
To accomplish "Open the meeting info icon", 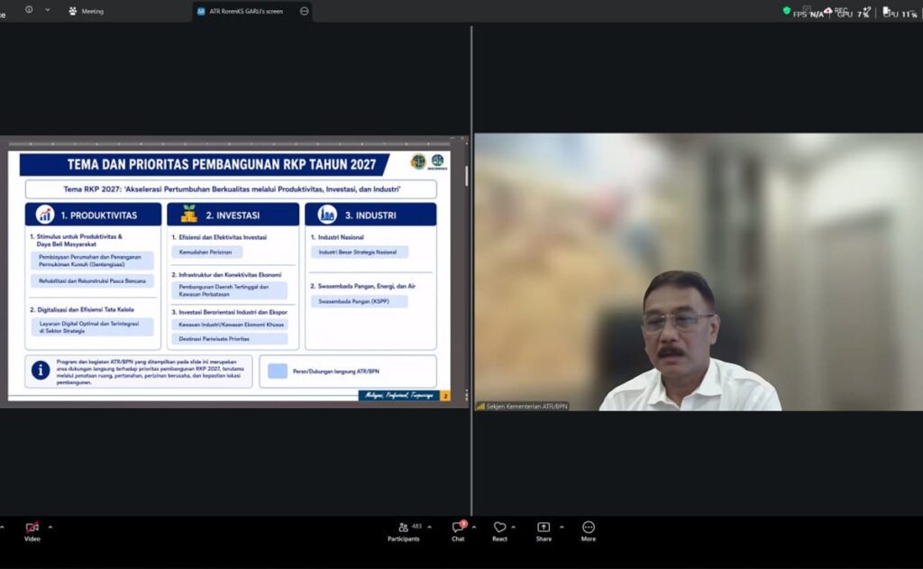I will point(29,9).
